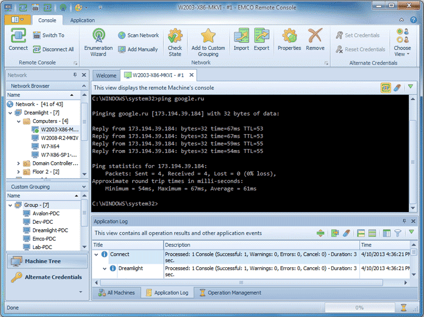The width and height of the screenshot is (424, 317).
Task: Switch to the Application ribbon tab
Action: click(x=82, y=20)
